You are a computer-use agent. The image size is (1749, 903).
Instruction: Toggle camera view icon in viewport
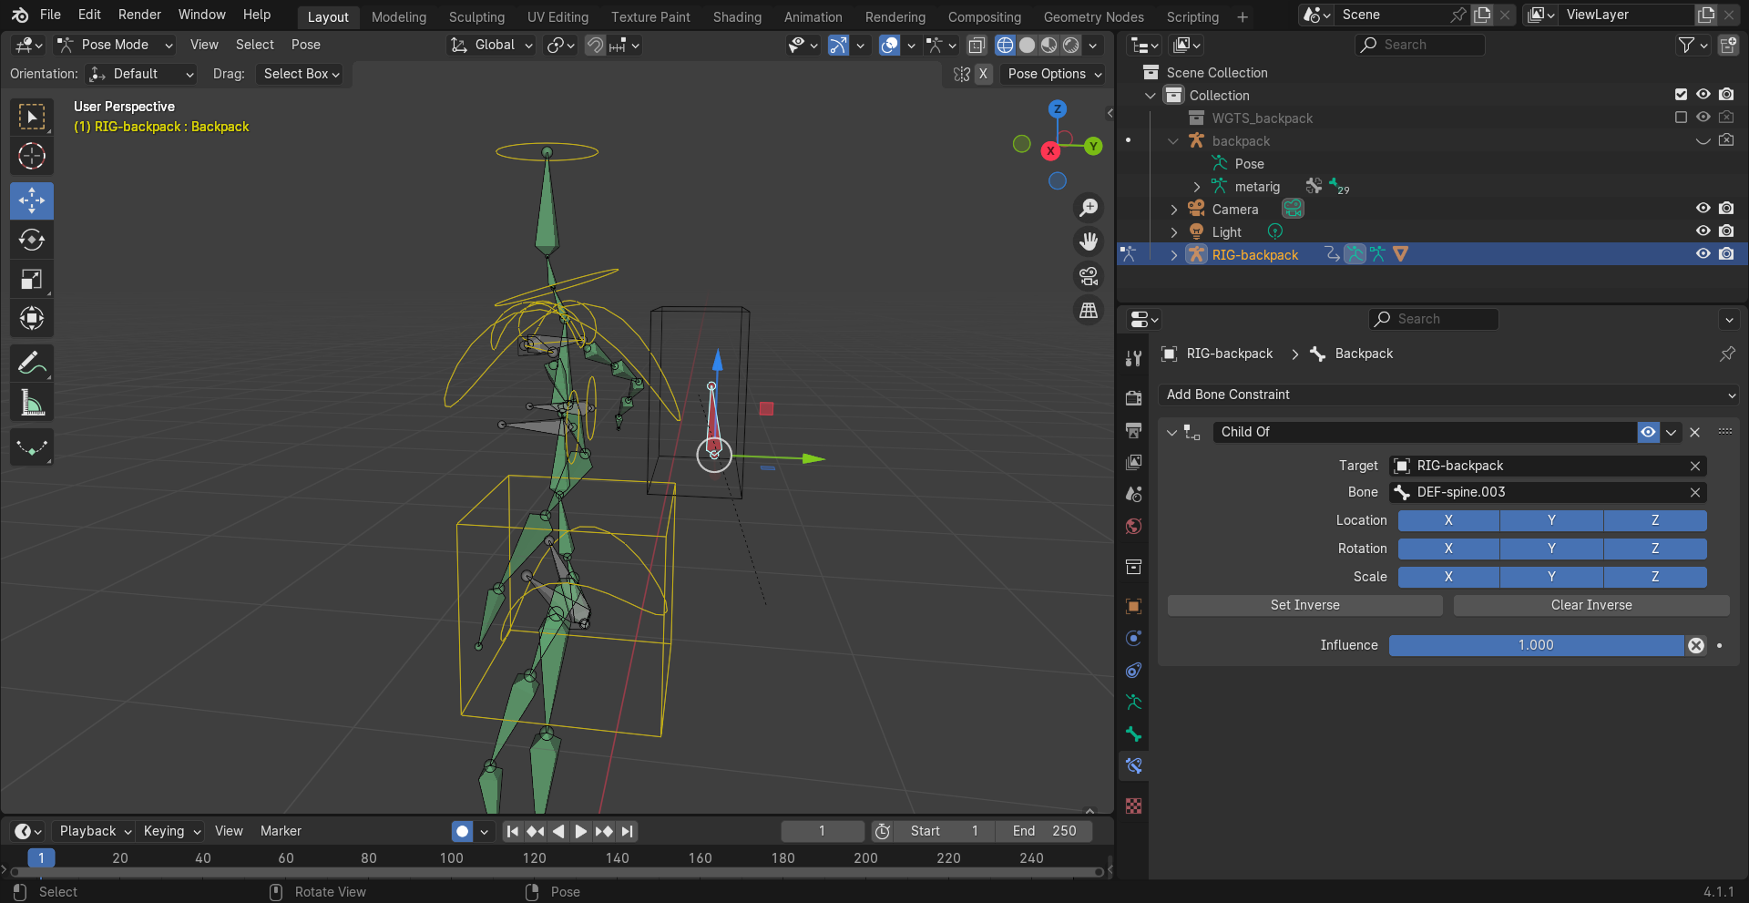coord(1089,276)
